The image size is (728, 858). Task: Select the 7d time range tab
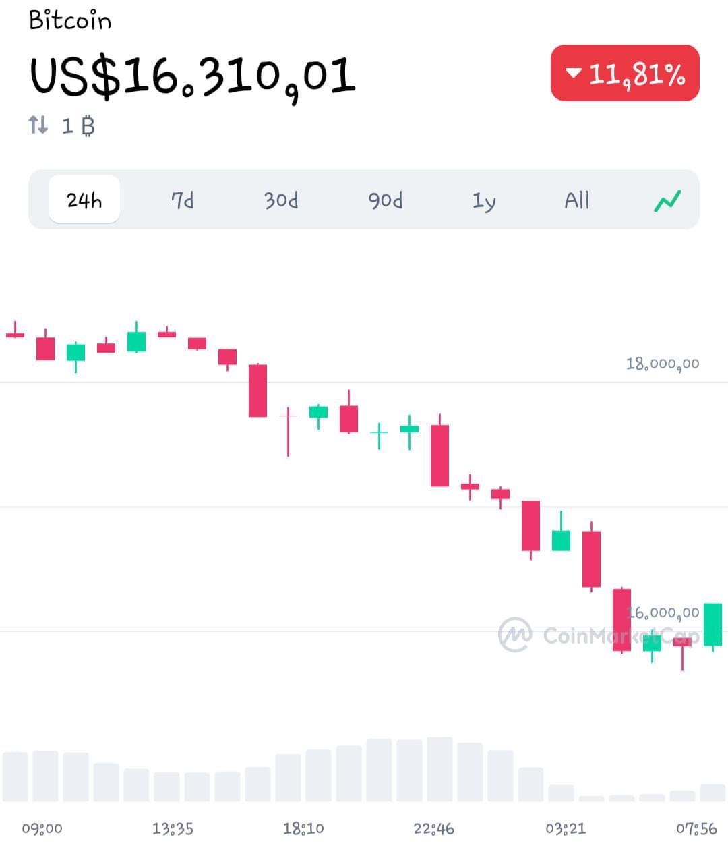click(x=182, y=200)
